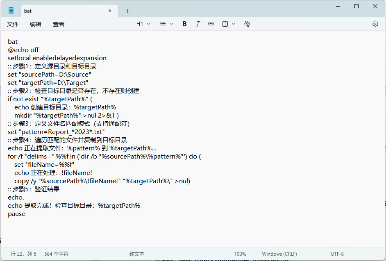Viewport: 386px width, 261px height.
Task: Click the unsaved dot on the bat tab
Action: [x=110, y=11]
